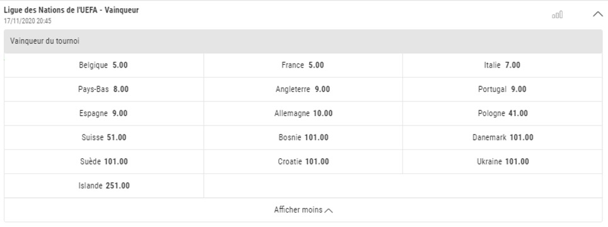Bet on Espagne at 9.00
Image resolution: width=608 pixels, height=227 pixels.
click(103, 113)
